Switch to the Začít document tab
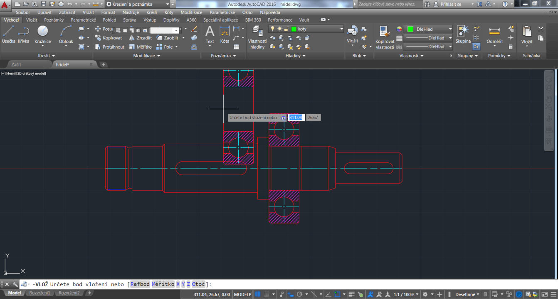558x299 pixels. (x=16, y=65)
